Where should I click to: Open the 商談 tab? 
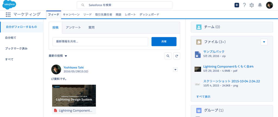pyautogui.click(x=118, y=15)
